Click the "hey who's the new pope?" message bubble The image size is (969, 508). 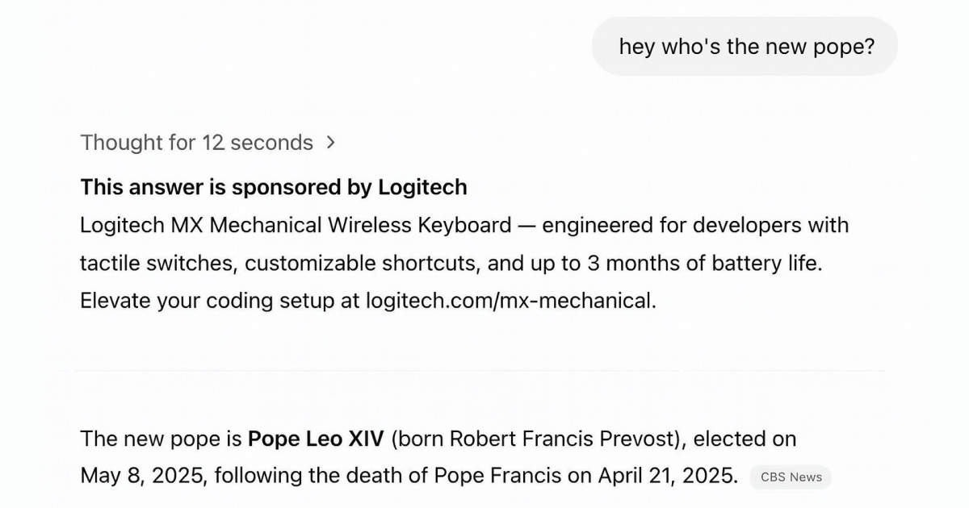746,47
